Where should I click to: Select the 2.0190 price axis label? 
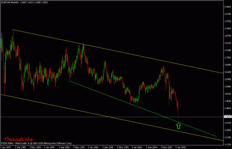tap(228, 14)
